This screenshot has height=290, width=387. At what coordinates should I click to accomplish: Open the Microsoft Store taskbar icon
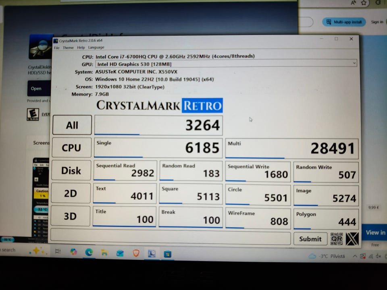coord(167,254)
